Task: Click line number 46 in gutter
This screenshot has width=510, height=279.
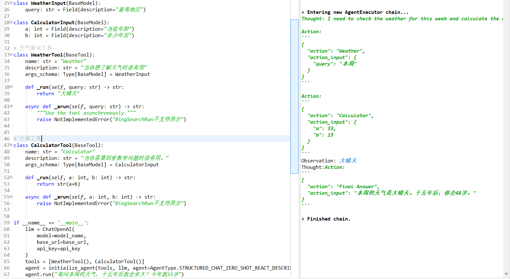Action: [7, 139]
